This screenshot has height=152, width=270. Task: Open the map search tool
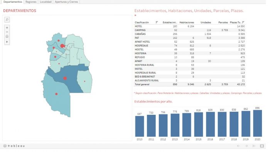[7, 20]
